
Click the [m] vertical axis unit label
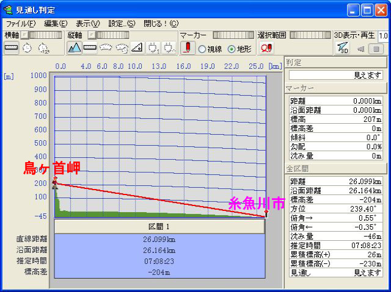(x=9, y=76)
